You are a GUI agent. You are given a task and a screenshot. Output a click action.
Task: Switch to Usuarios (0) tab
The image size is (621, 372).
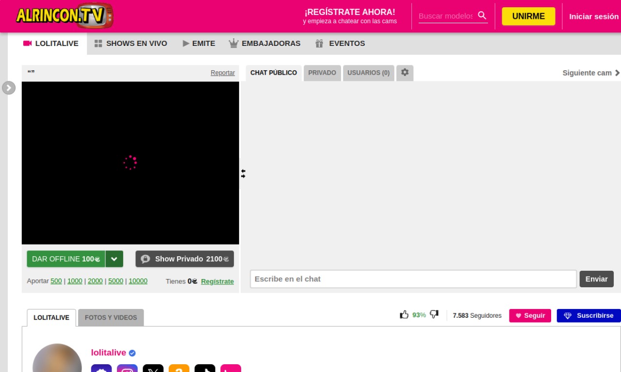pyautogui.click(x=368, y=73)
